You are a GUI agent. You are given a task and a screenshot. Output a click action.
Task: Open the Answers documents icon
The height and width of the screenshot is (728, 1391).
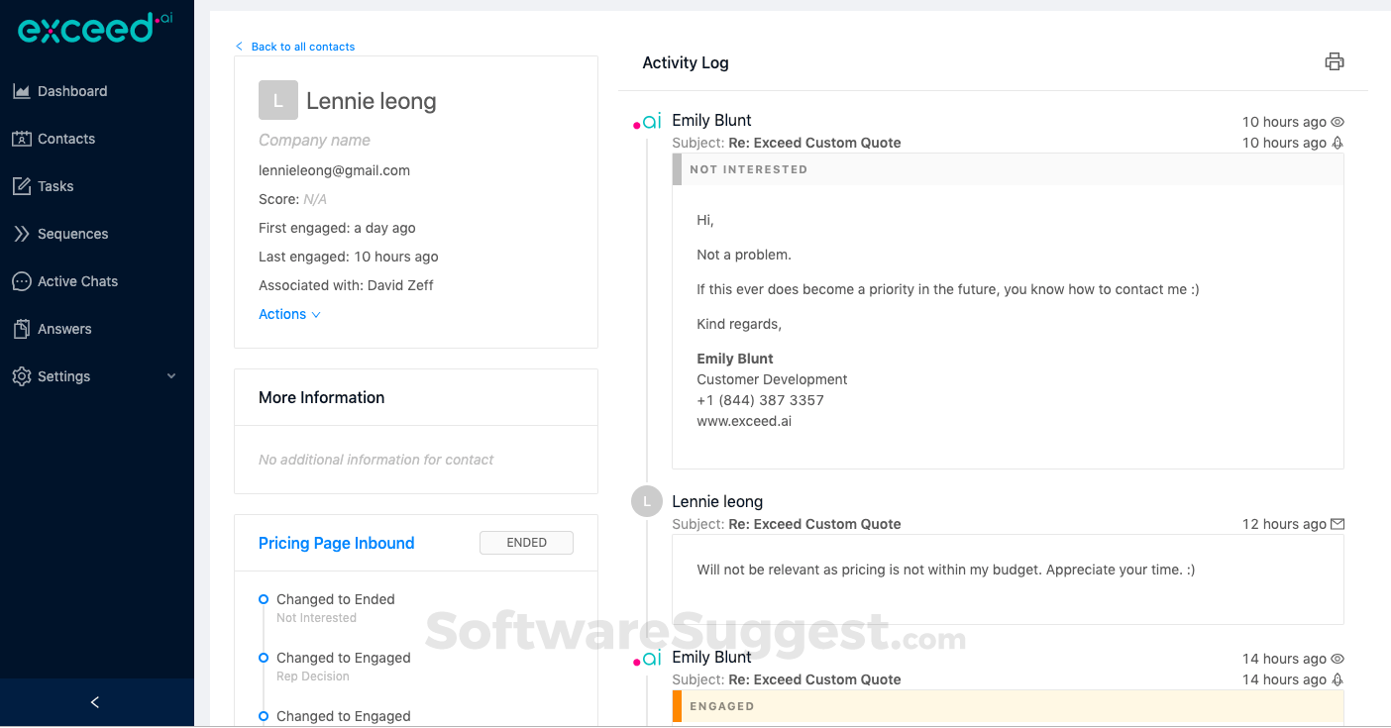pos(22,329)
